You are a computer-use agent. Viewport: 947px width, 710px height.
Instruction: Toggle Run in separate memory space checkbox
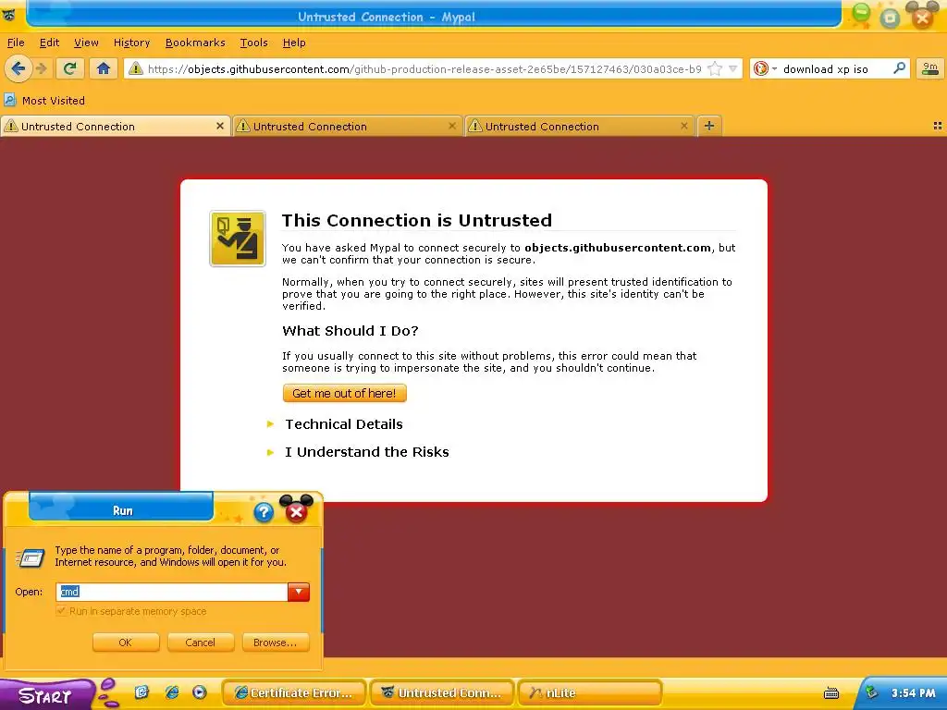[x=61, y=611]
